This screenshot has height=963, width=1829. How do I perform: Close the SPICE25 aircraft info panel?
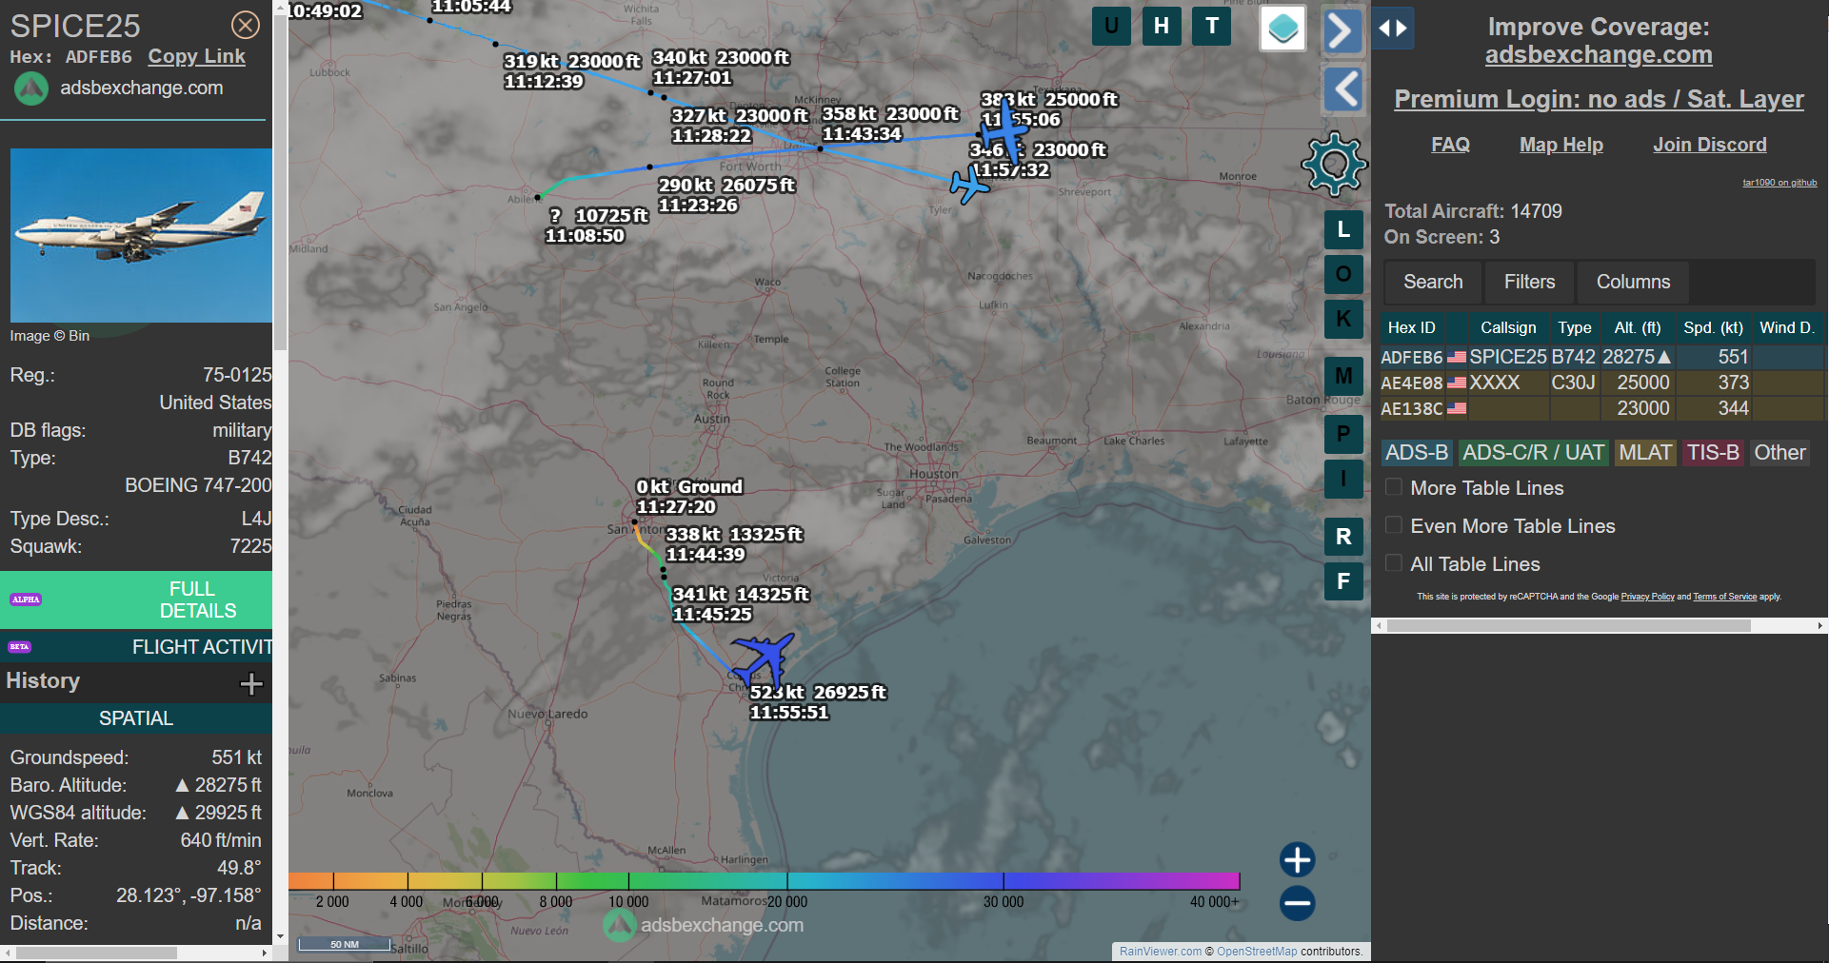click(246, 25)
